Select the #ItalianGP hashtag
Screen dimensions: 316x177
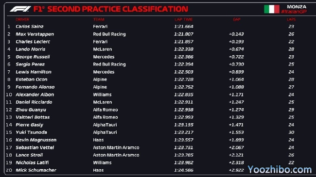point(294,12)
